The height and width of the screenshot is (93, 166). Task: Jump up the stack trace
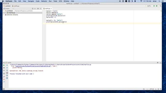click(7, 65)
